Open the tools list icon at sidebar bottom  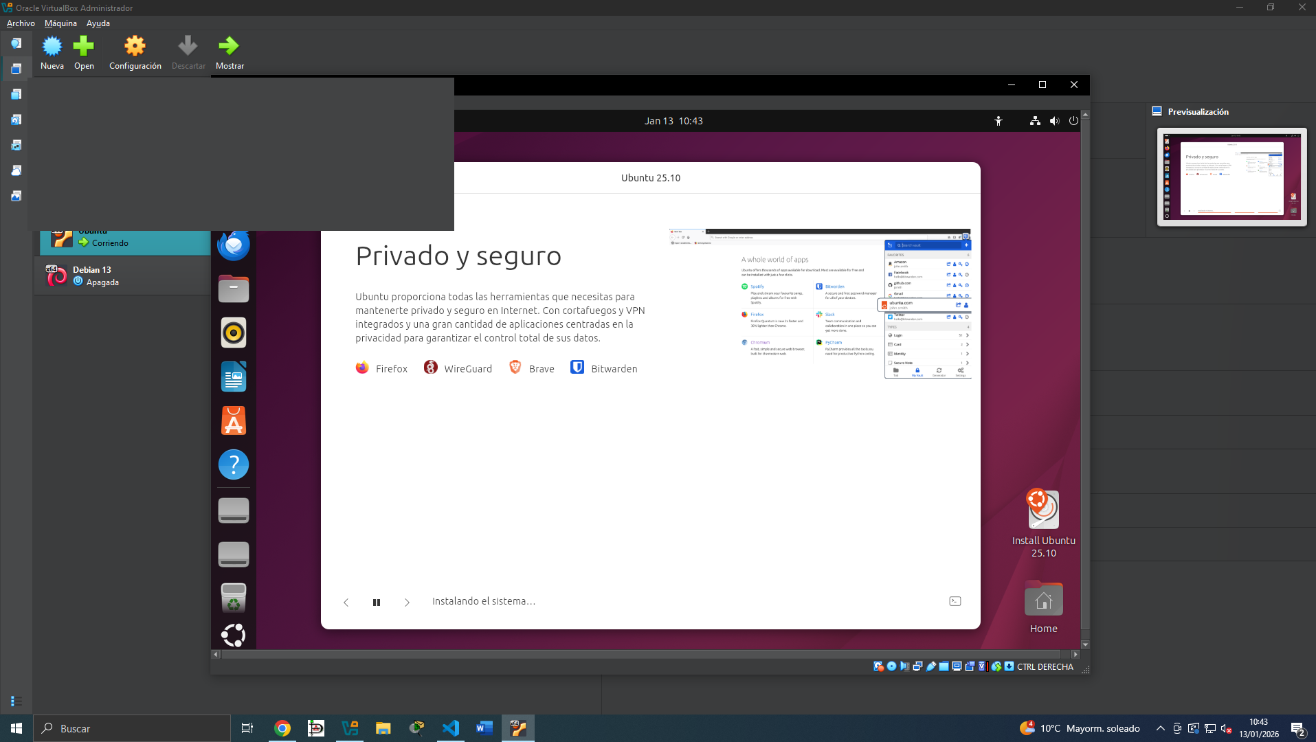point(16,701)
